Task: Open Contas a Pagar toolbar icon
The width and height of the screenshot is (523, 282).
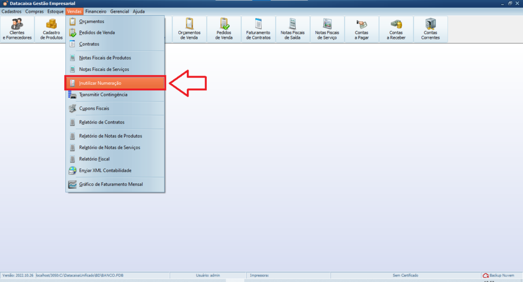Action: tap(362, 29)
